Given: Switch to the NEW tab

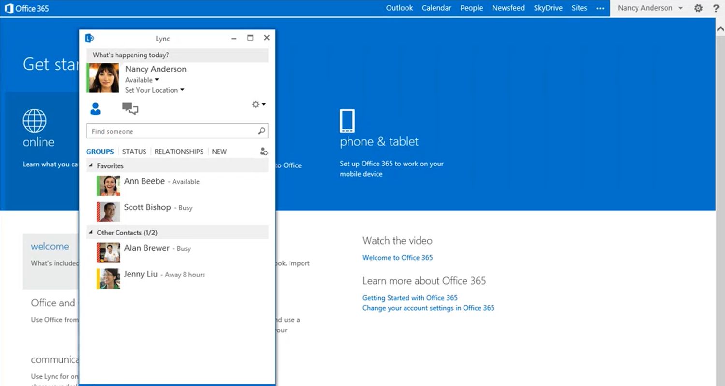Looking at the screenshot, I should pyautogui.click(x=219, y=152).
